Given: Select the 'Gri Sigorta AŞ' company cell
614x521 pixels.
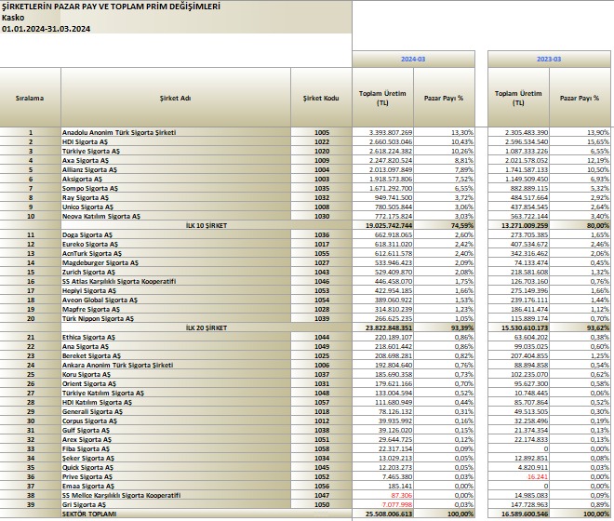Looking at the screenshot, I should pos(176,504).
